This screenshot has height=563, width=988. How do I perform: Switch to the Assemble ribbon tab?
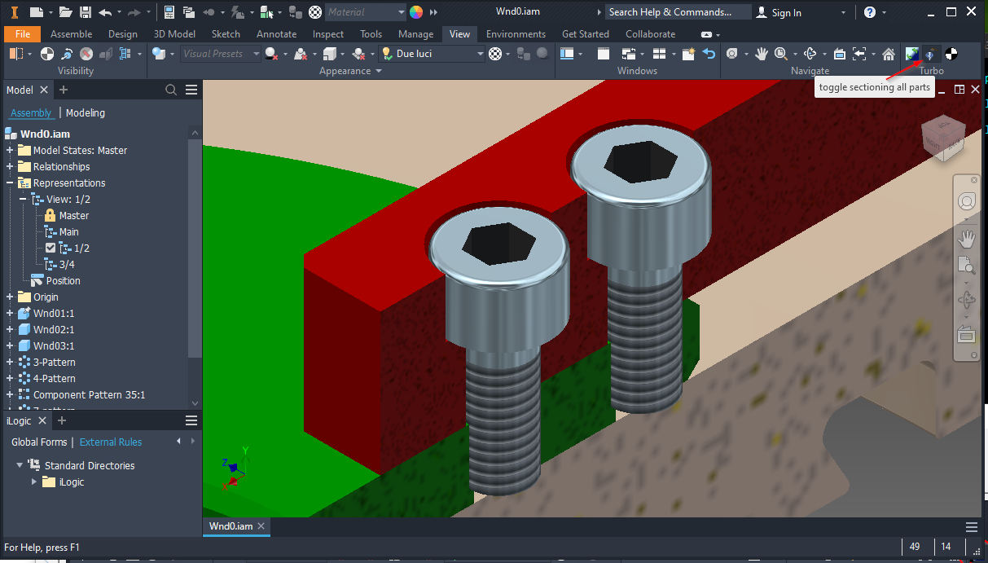tap(71, 34)
